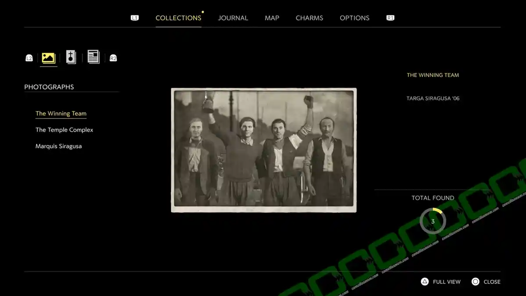Screen dimensions: 526x296
Task: Click the Total Found label
Action: point(433,198)
